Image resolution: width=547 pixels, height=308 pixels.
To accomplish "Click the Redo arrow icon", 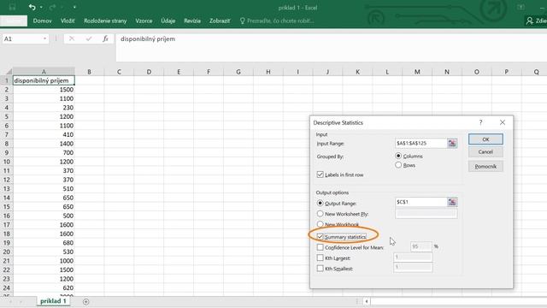I will click(52, 7).
